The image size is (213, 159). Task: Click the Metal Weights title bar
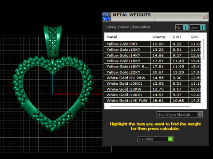click(x=155, y=17)
